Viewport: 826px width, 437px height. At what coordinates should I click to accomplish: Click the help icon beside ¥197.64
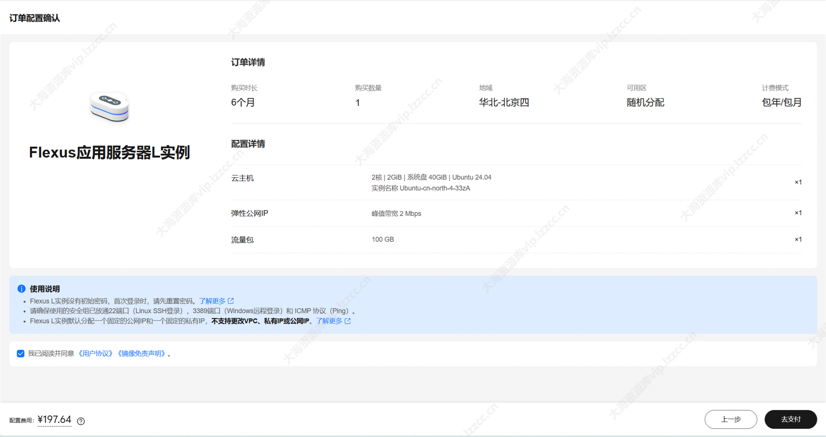pos(81,421)
